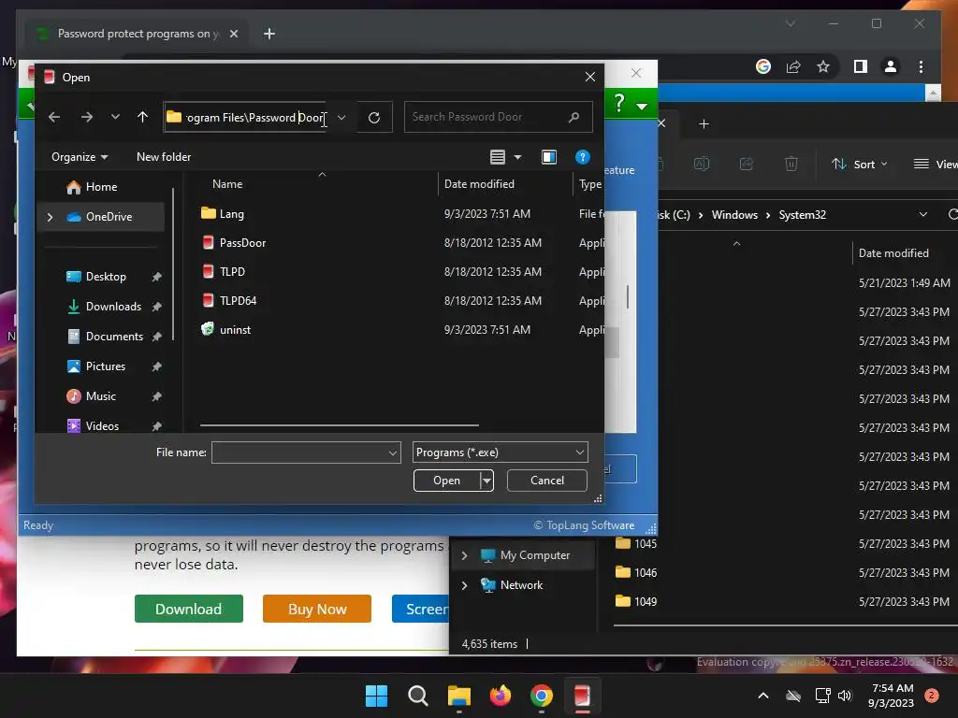
Task: Click the horizontal scrollbar in file list
Action: 339,425
